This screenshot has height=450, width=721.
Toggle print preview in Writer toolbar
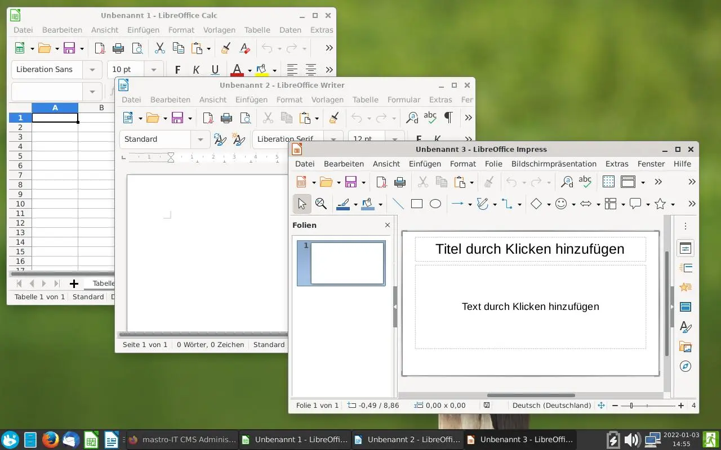point(245,118)
